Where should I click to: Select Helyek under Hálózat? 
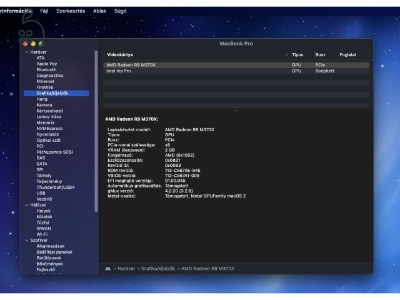coord(44,211)
